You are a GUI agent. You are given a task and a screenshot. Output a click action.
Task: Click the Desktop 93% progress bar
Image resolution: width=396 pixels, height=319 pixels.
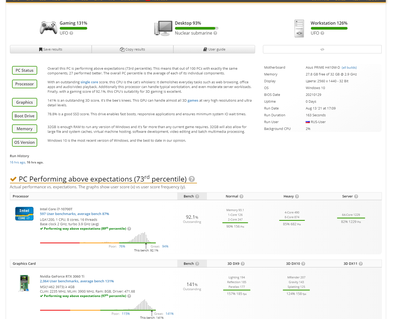(x=196, y=28)
